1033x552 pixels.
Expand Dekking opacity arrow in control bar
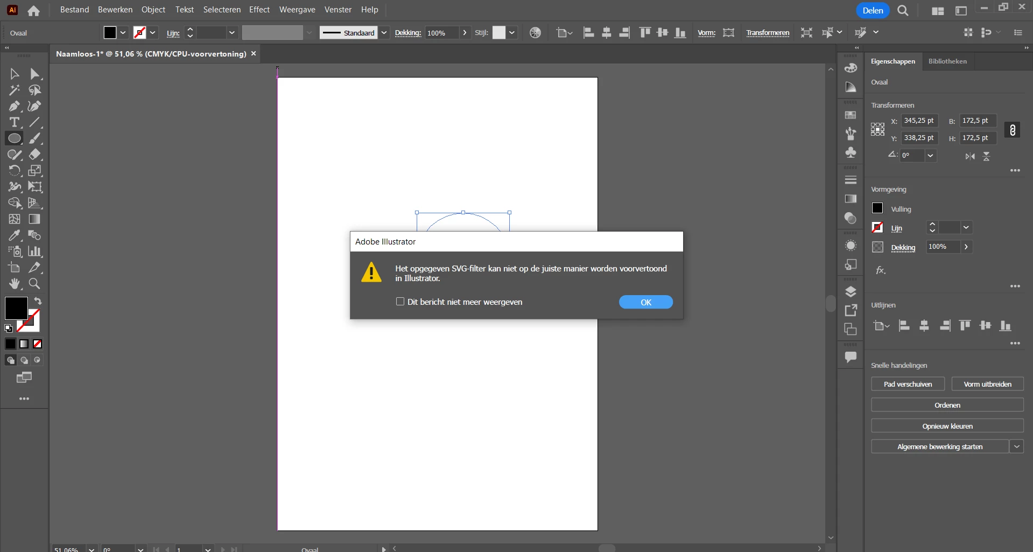465,33
